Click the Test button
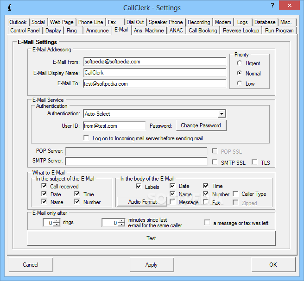Image resolution: width=304 pixels, height=281 pixels. click(x=152, y=238)
